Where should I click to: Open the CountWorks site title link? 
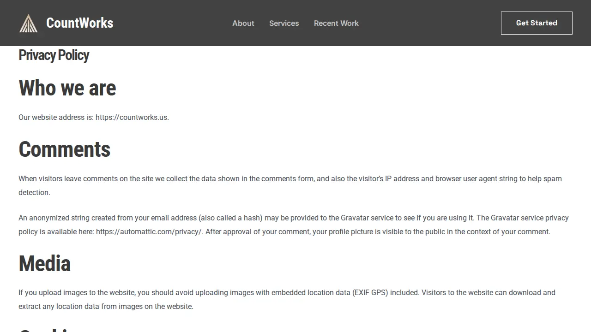[x=80, y=23]
